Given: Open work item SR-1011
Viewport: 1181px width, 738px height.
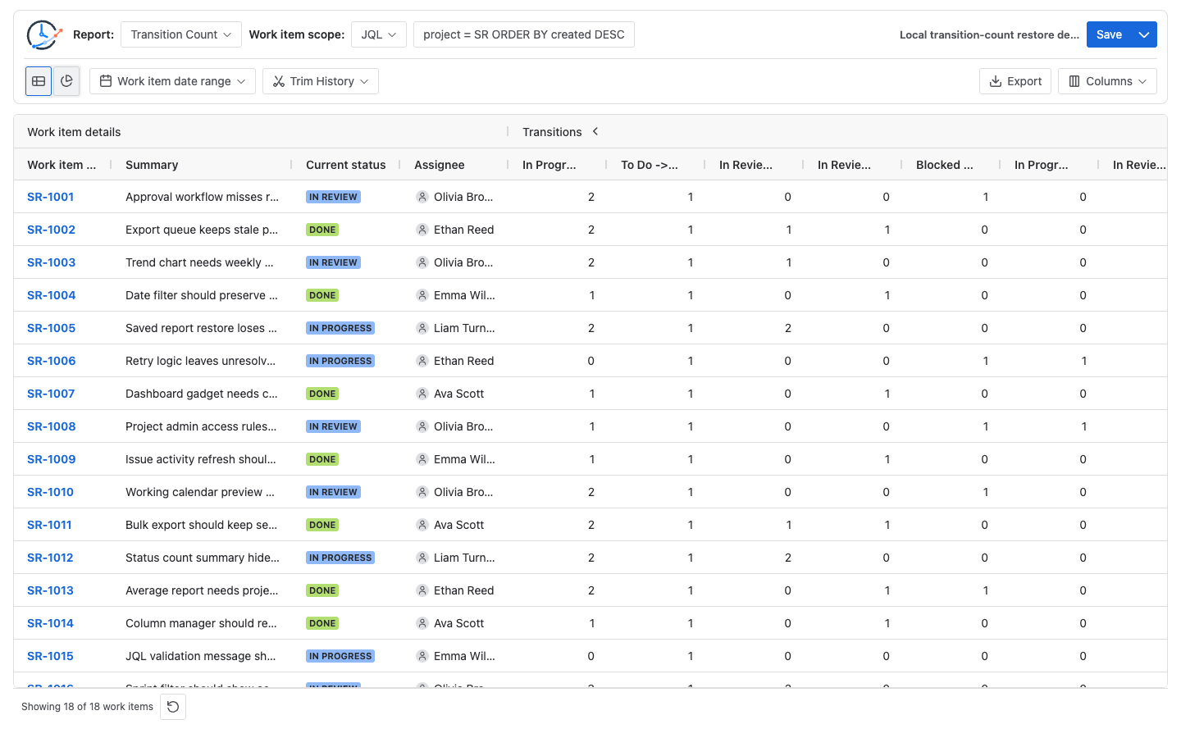Looking at the screenshot, I should [x=49, y=525].
